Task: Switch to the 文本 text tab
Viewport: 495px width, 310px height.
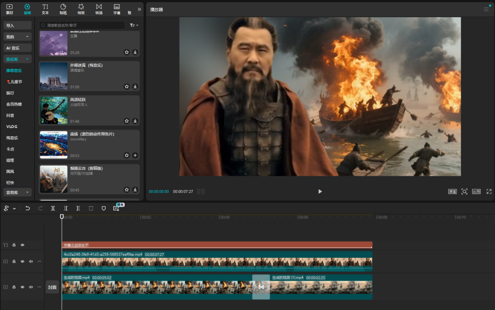Action: click(45, 9)
